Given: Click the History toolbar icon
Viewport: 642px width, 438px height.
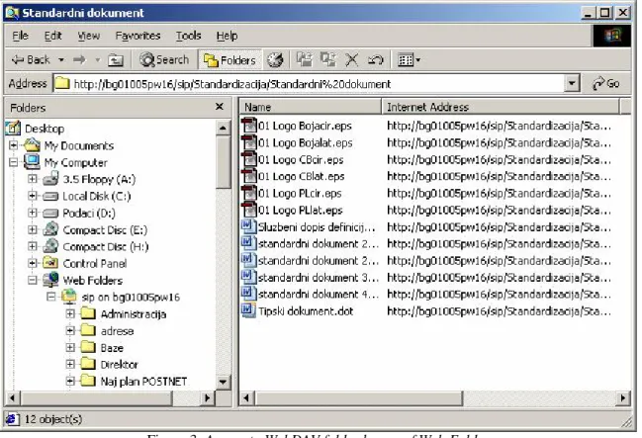Looking at the screenshot, I should (x=275, y=59).
